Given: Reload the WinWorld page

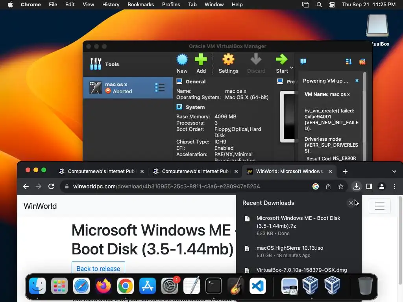Looking at the screenshot, I should tap(51, 186).
